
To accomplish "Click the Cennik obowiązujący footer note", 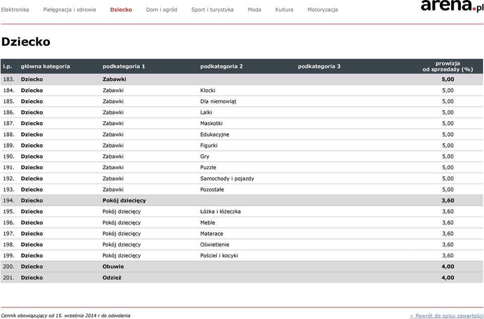I will tap(66, 315).
